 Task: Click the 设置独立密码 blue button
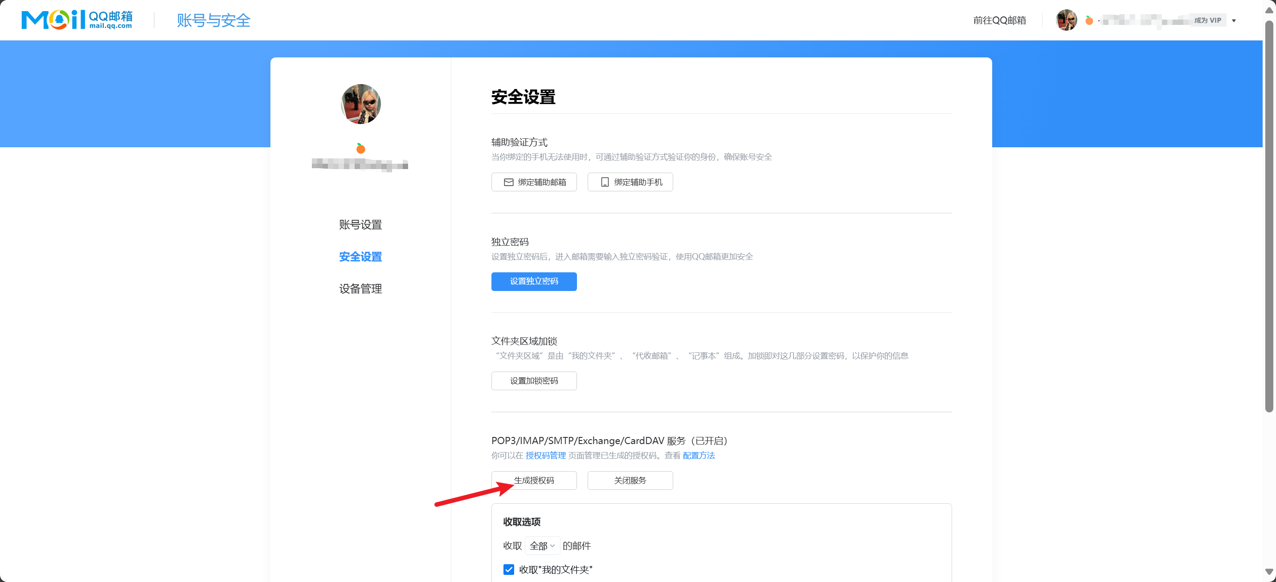click(x=533, y=281)
